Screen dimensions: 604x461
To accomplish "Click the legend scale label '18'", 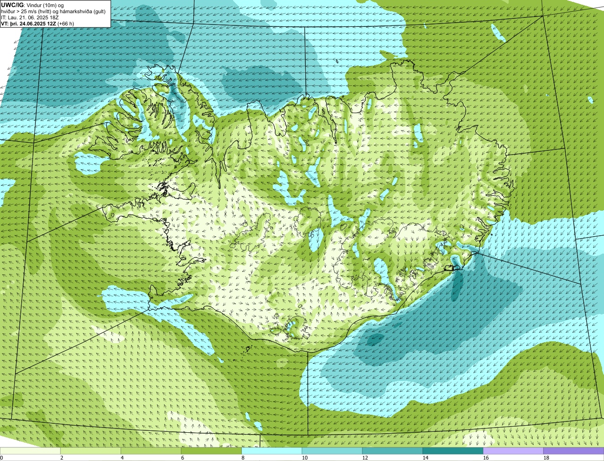I will coord(546,458).
